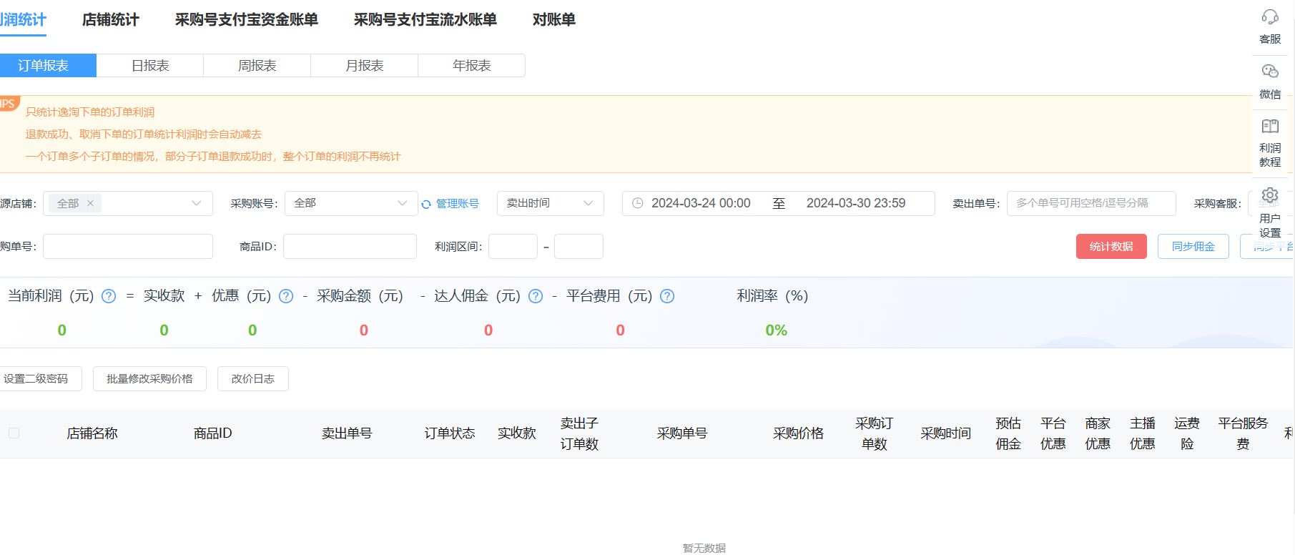Click the 卖出子订单数 column header
Viewport: 1295px width, 555px height.
point(579,433)
